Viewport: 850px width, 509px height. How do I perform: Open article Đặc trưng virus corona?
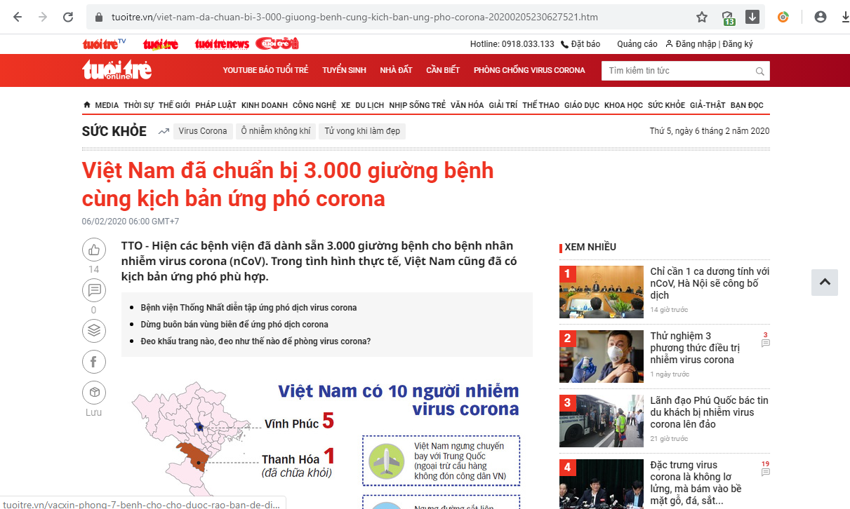[x=696, y=484]
